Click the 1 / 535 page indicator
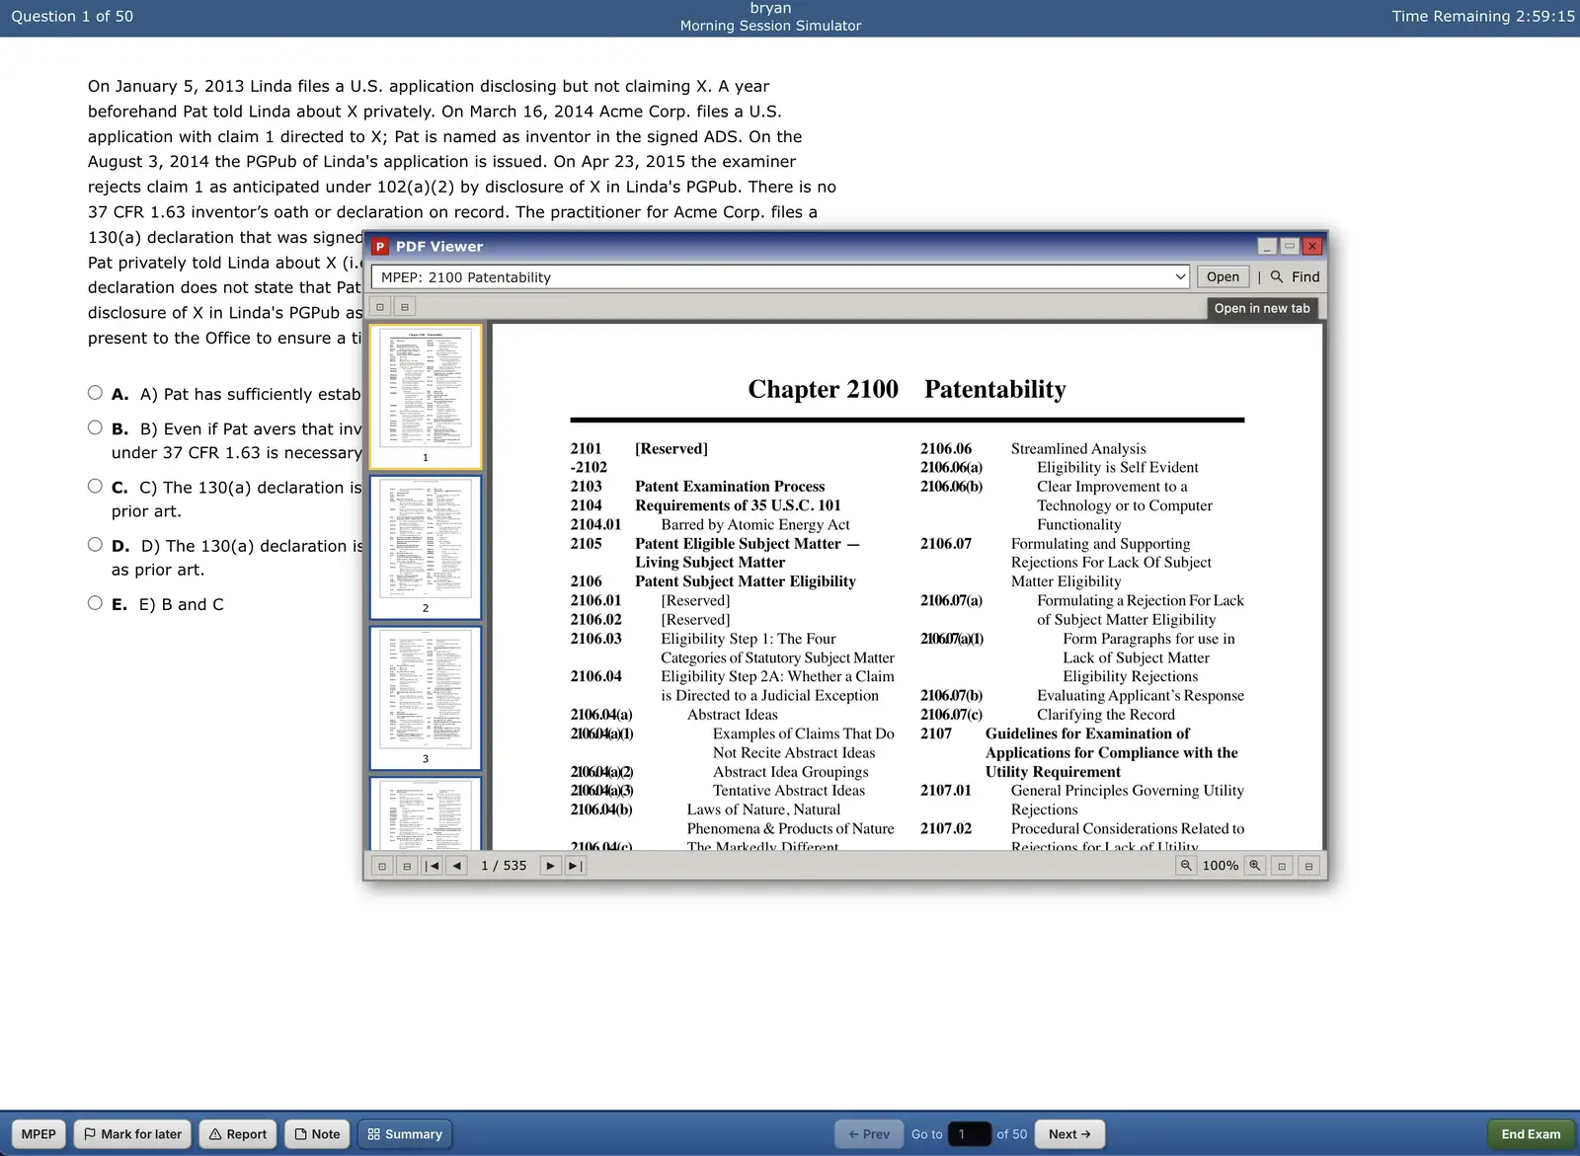Viewport: 1580px width, 1156px height. point(504,866)
